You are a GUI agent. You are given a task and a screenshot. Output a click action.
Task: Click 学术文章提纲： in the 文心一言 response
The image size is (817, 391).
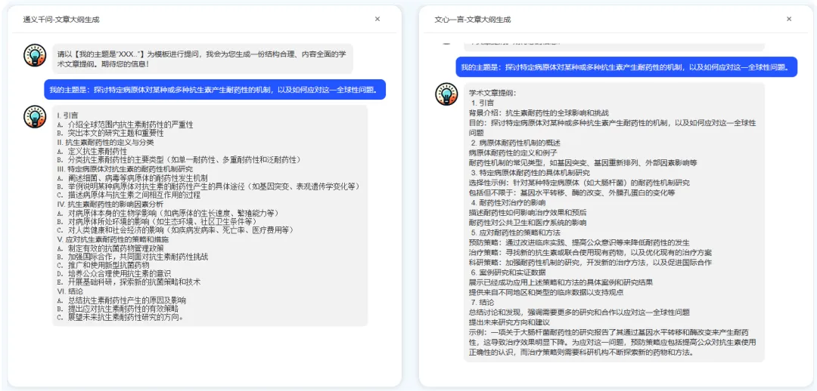point(492,94)
